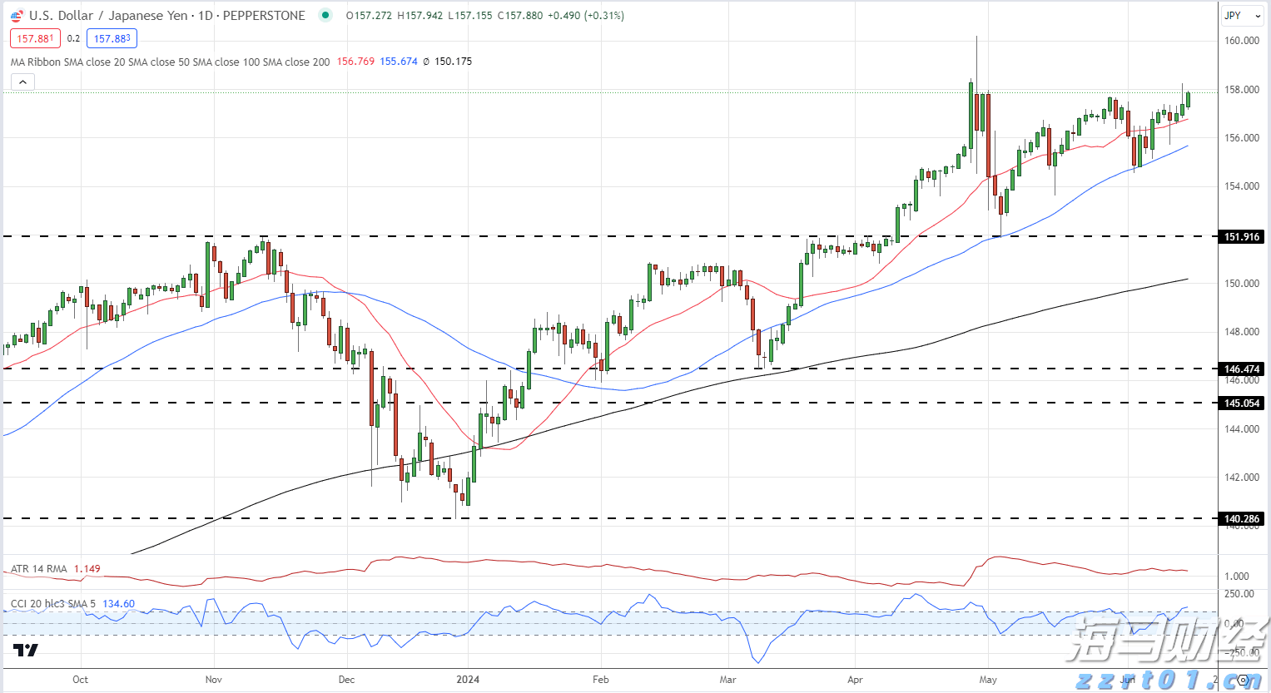
Task: Click the Feb label on time axis
Action: coord(600,680)
